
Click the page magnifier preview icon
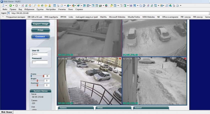tap(166, 5)
